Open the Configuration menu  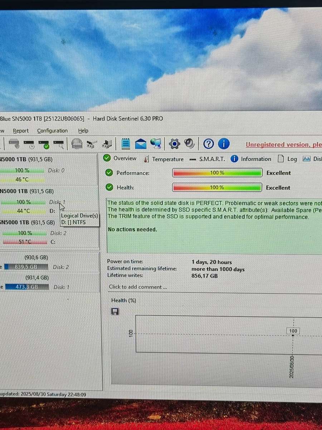pos(52,130)
